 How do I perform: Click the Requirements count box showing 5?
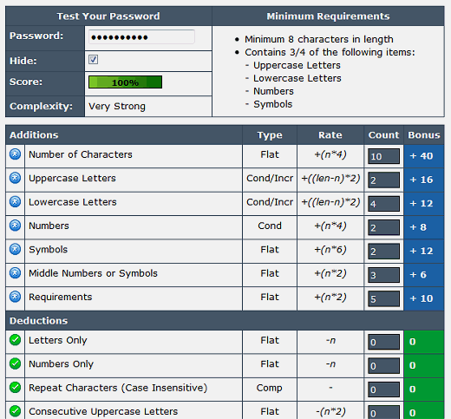(x=383, y=298)
